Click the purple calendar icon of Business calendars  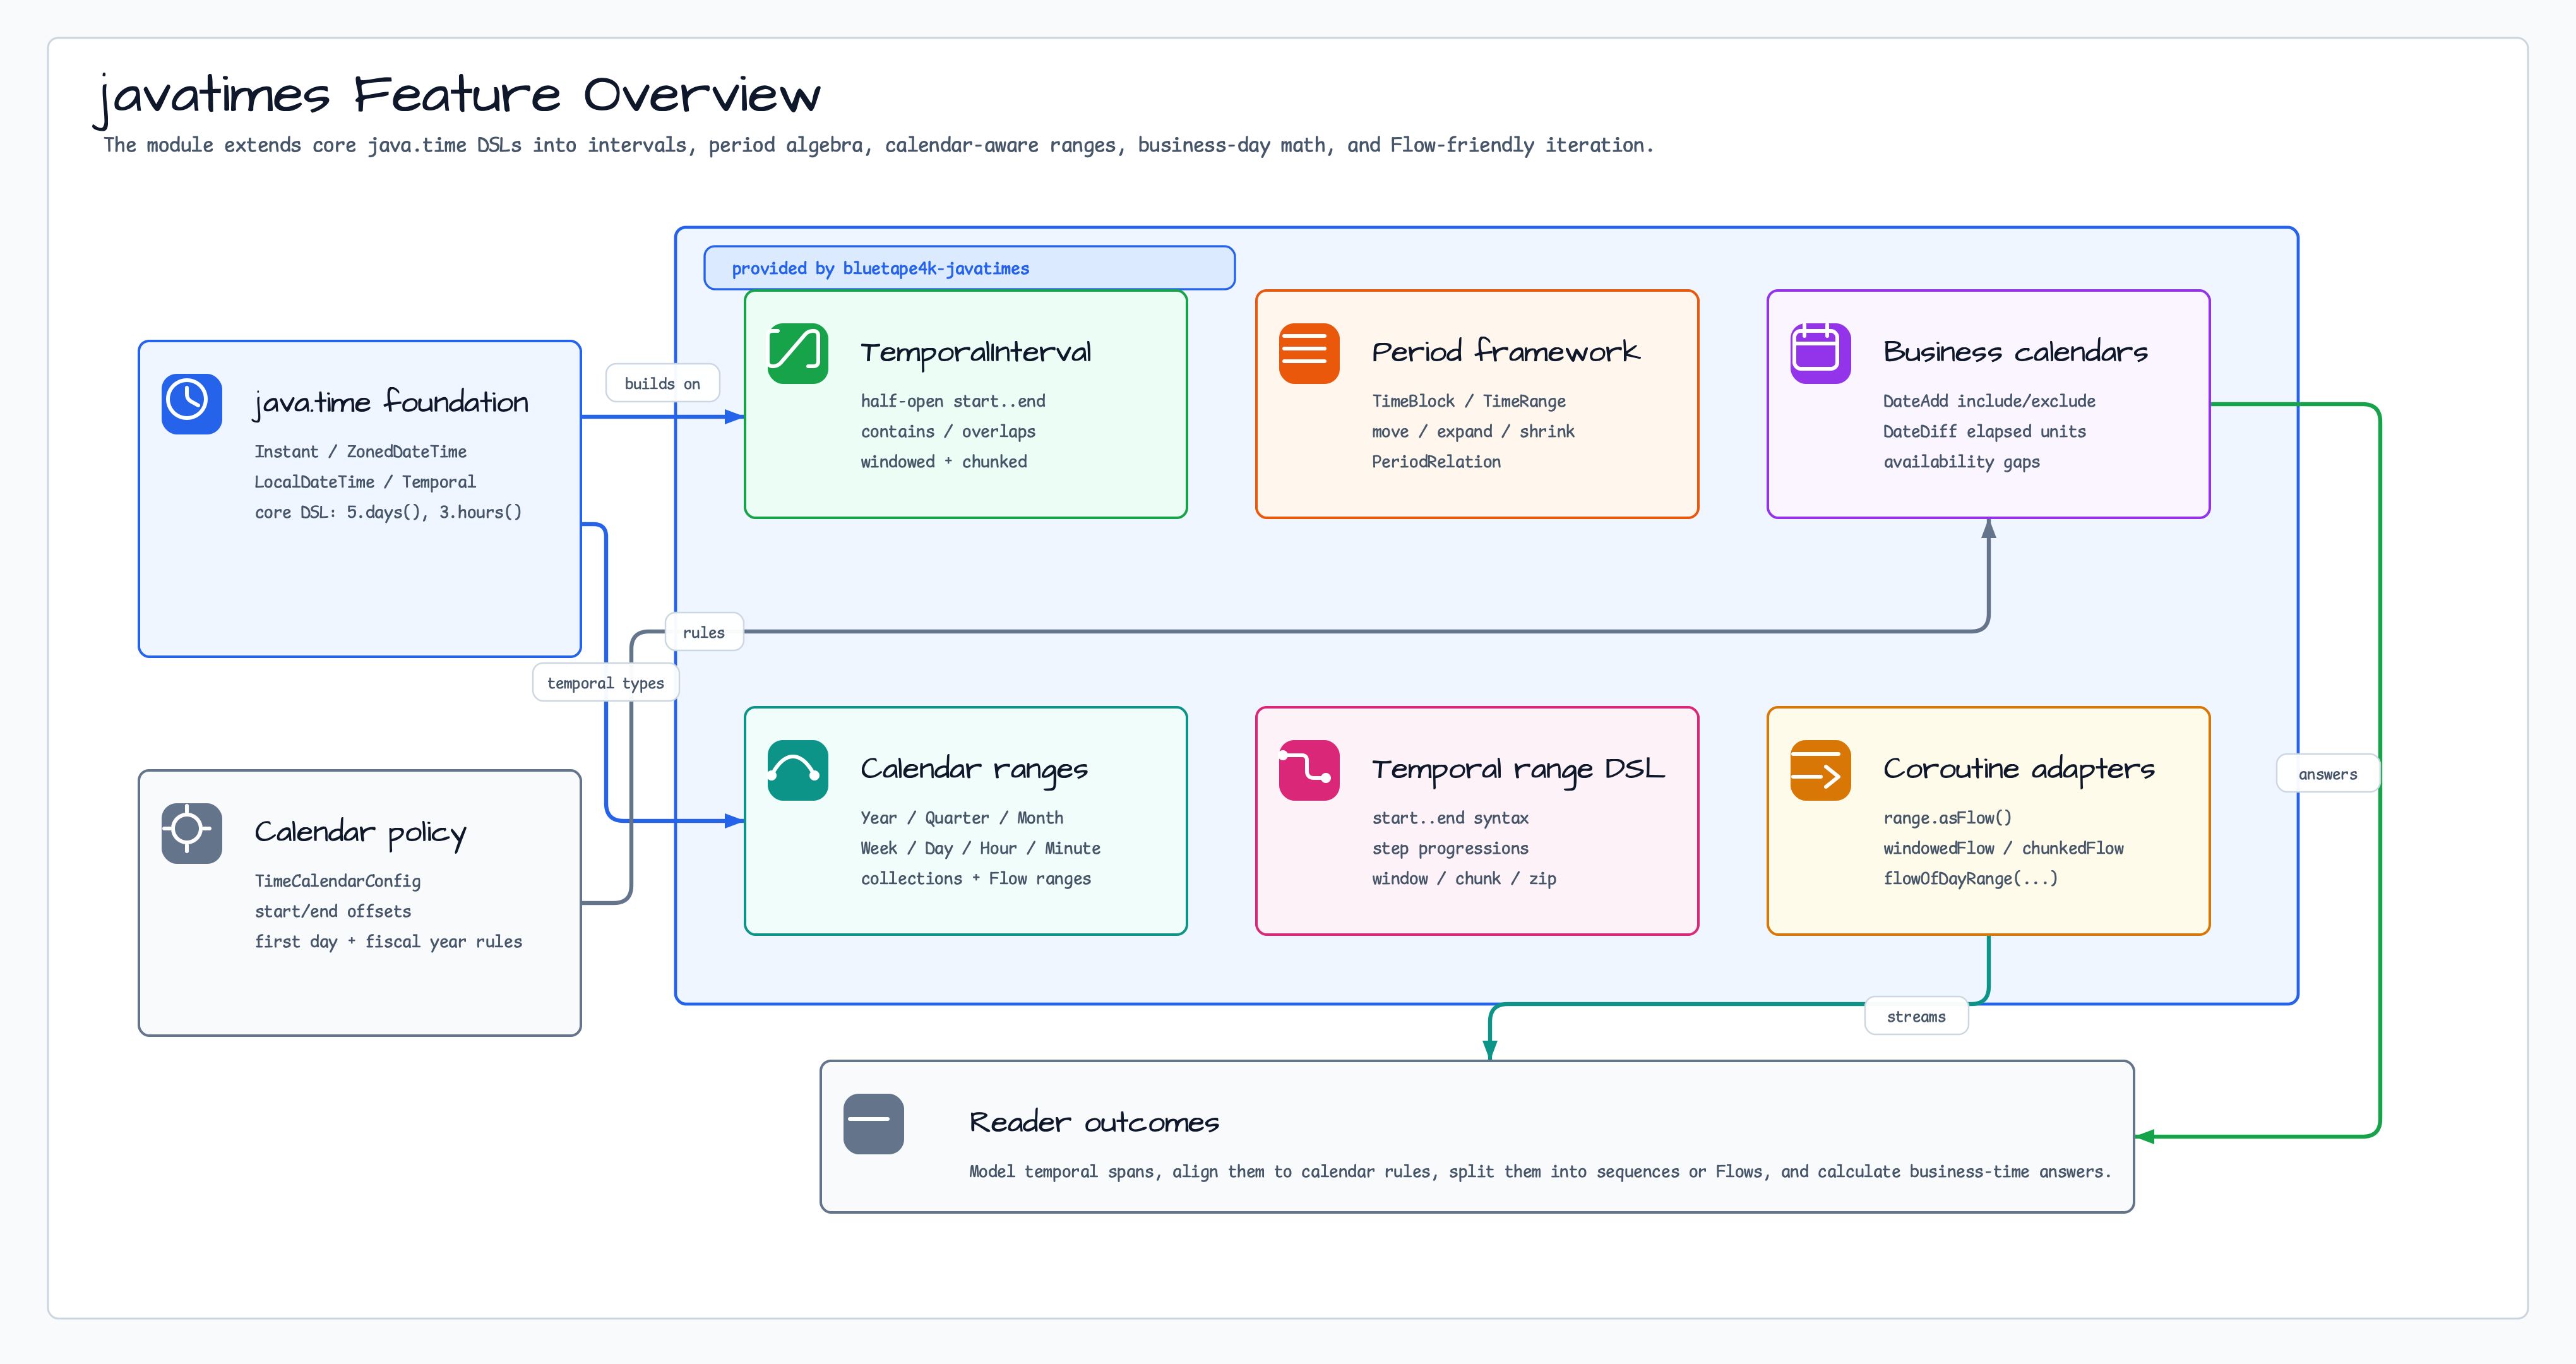pos(1820,353)
